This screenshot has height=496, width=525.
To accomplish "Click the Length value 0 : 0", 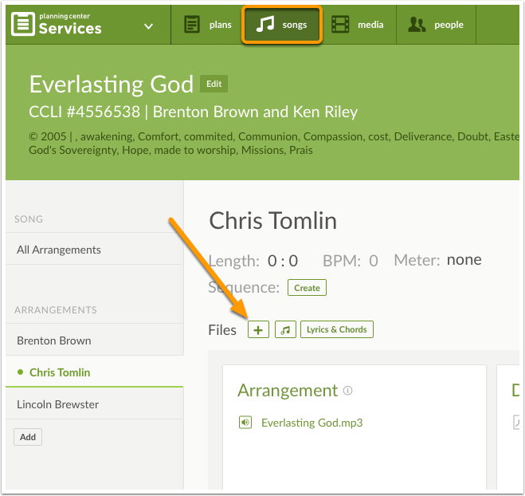I will 283,261.
